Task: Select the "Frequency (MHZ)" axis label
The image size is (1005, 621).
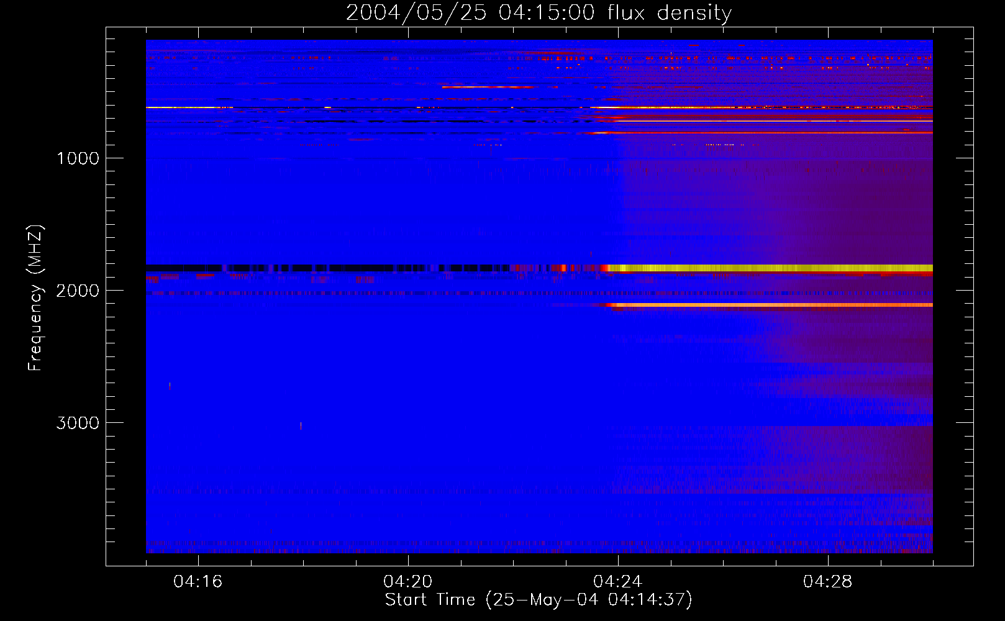Action: 35,298
